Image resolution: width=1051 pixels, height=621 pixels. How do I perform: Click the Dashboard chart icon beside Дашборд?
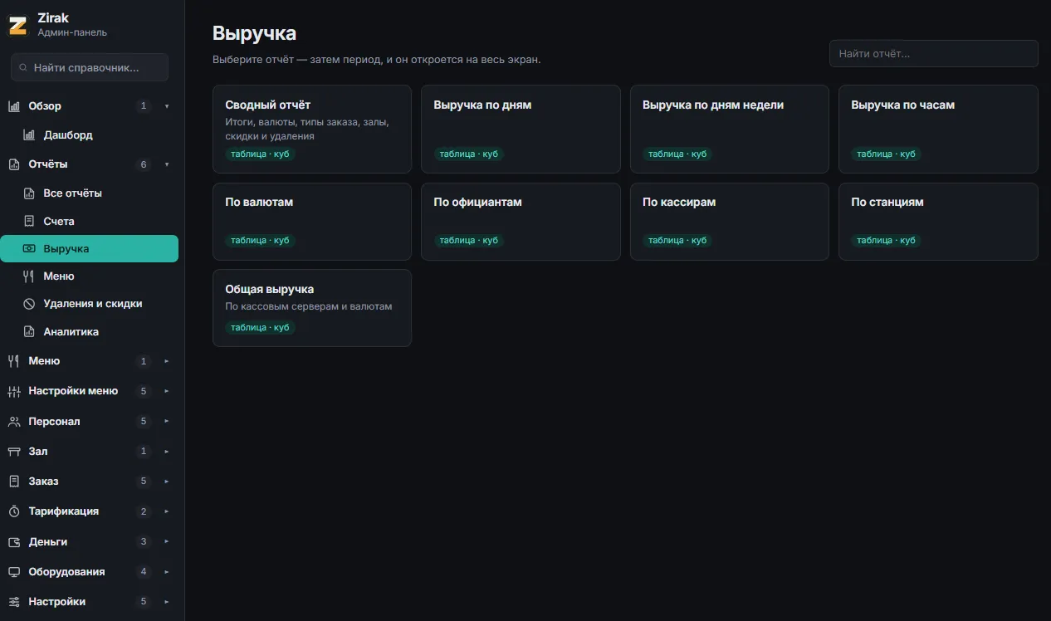pyautogui.click(x=29, y=134)
